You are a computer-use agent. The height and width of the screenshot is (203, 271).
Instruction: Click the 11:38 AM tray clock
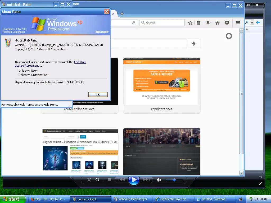coord(261,199)
